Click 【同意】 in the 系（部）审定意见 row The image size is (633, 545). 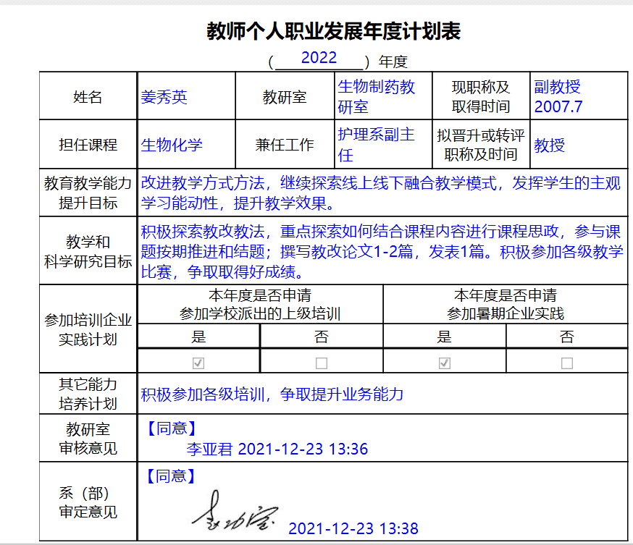click(x=171, y=476)
